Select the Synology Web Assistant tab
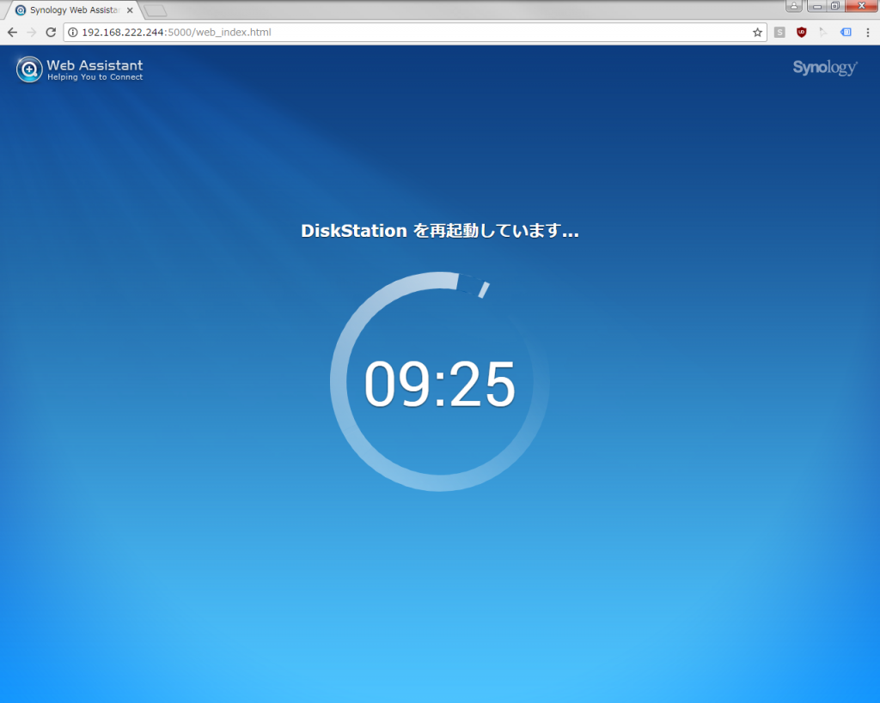The width and height of the screenshot is (880, 703). [73, 10]
